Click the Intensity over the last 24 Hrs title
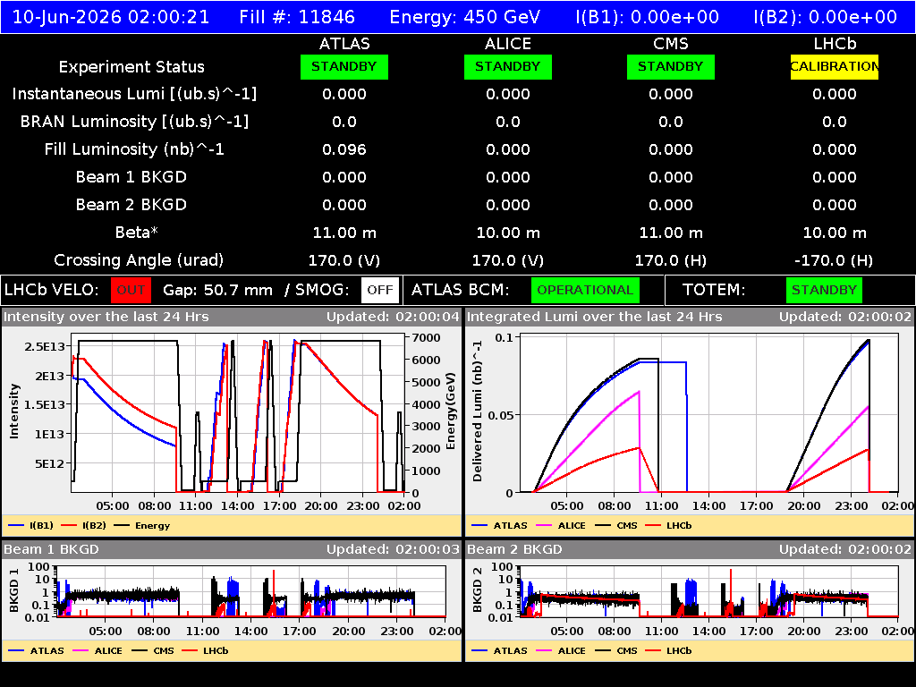 pyautogui.click(x=106, y=317)
